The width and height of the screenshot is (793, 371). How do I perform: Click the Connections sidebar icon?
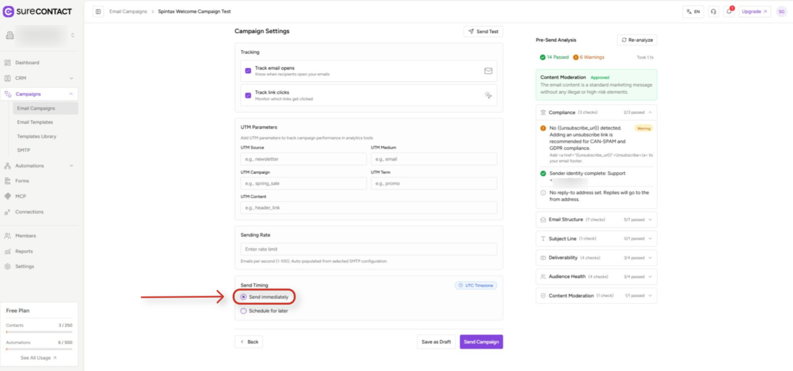8,212
